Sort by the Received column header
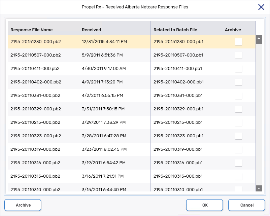The width and height of the screenshot is (270, 216). pyautogui.click(x=115, y=28)
